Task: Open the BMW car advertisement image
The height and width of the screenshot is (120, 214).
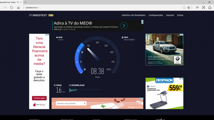Action: (x=164, y=50)
